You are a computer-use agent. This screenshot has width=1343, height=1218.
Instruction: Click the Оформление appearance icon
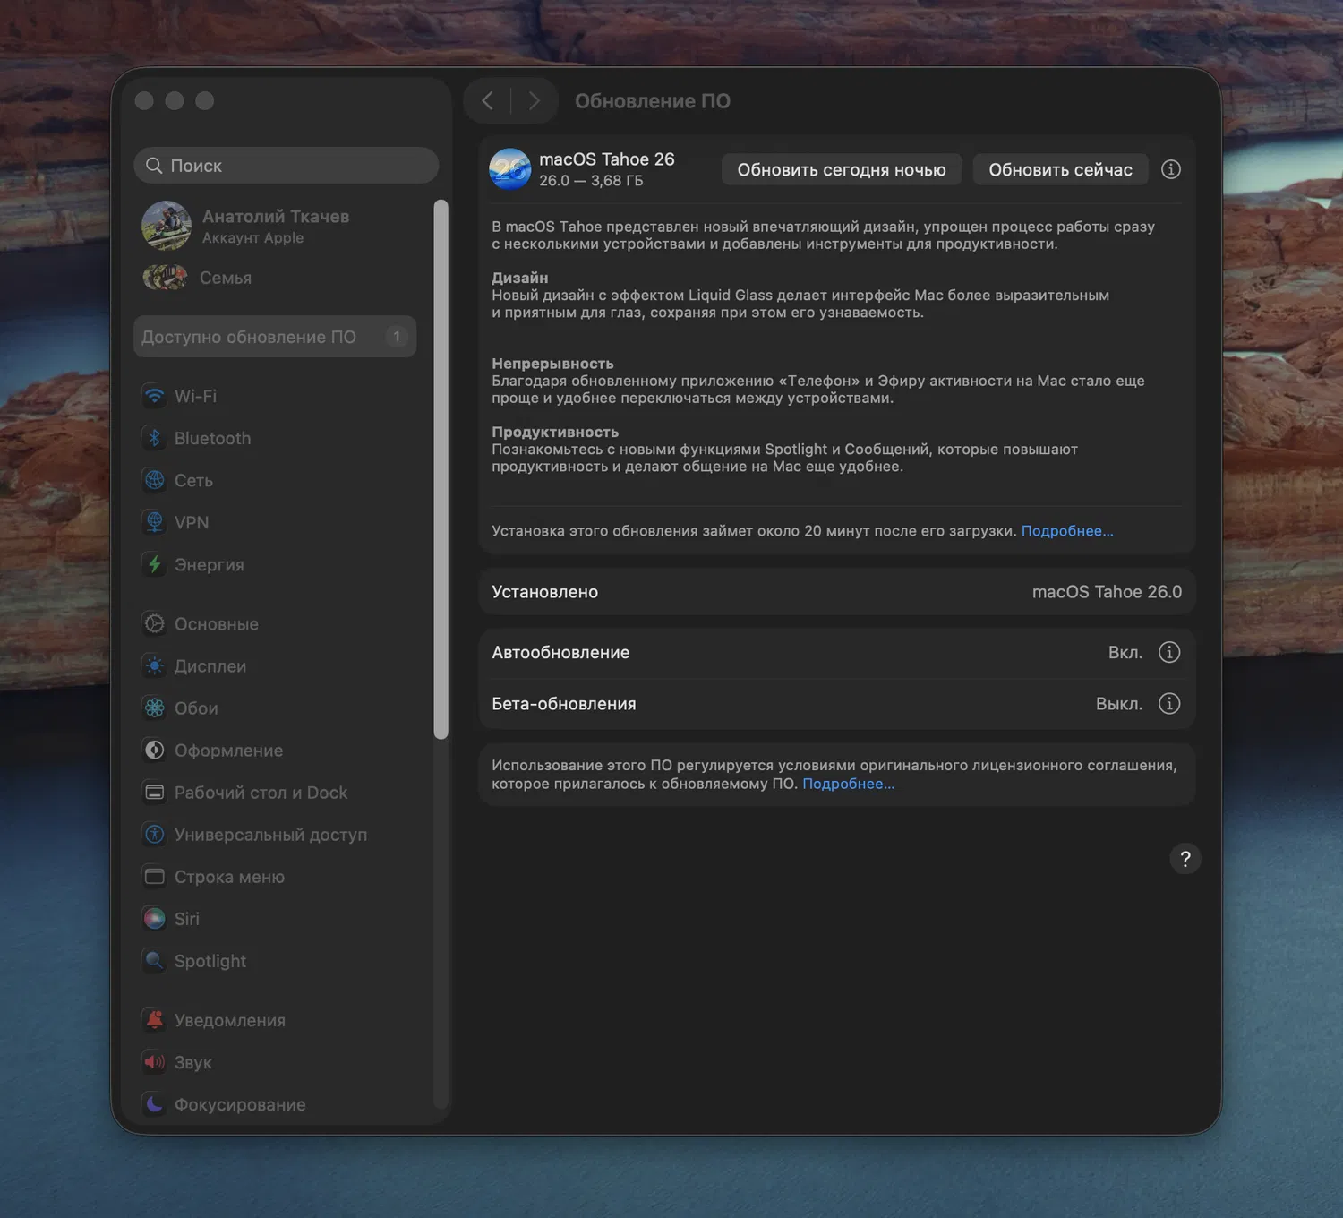(155, 750)
